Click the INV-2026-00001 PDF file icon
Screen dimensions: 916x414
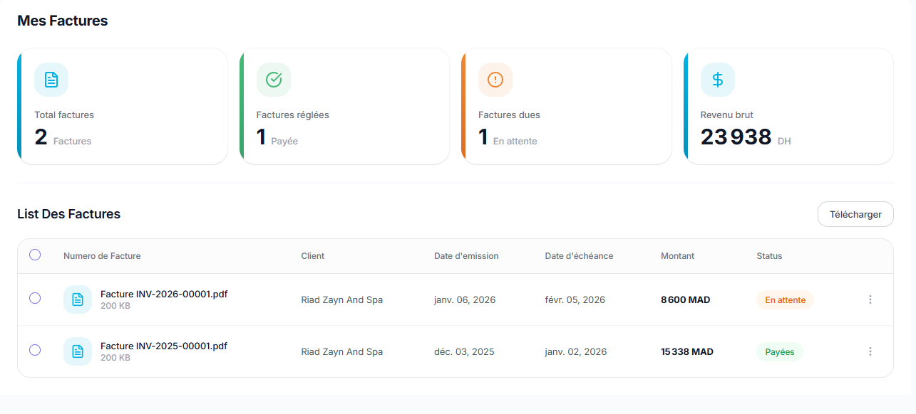[x=78, y=299]
